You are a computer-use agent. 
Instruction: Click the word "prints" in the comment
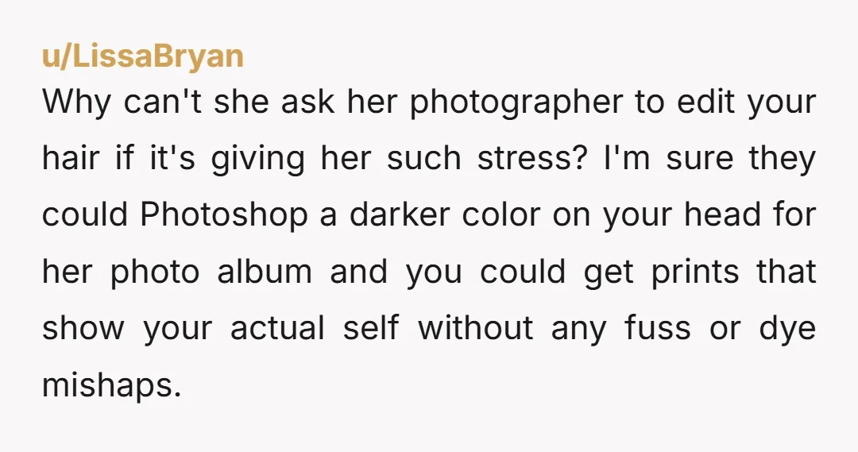pyautogui.click(x=695, y=272)
